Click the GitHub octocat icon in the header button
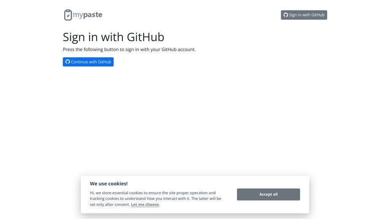This screenshot has height=219, width=390. pyautogui.click(x=286, y=15)
